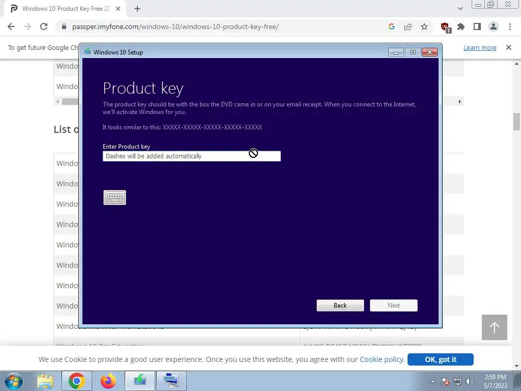
Task: Click the Back button in Windows 10 Setup
Action: 340,305
